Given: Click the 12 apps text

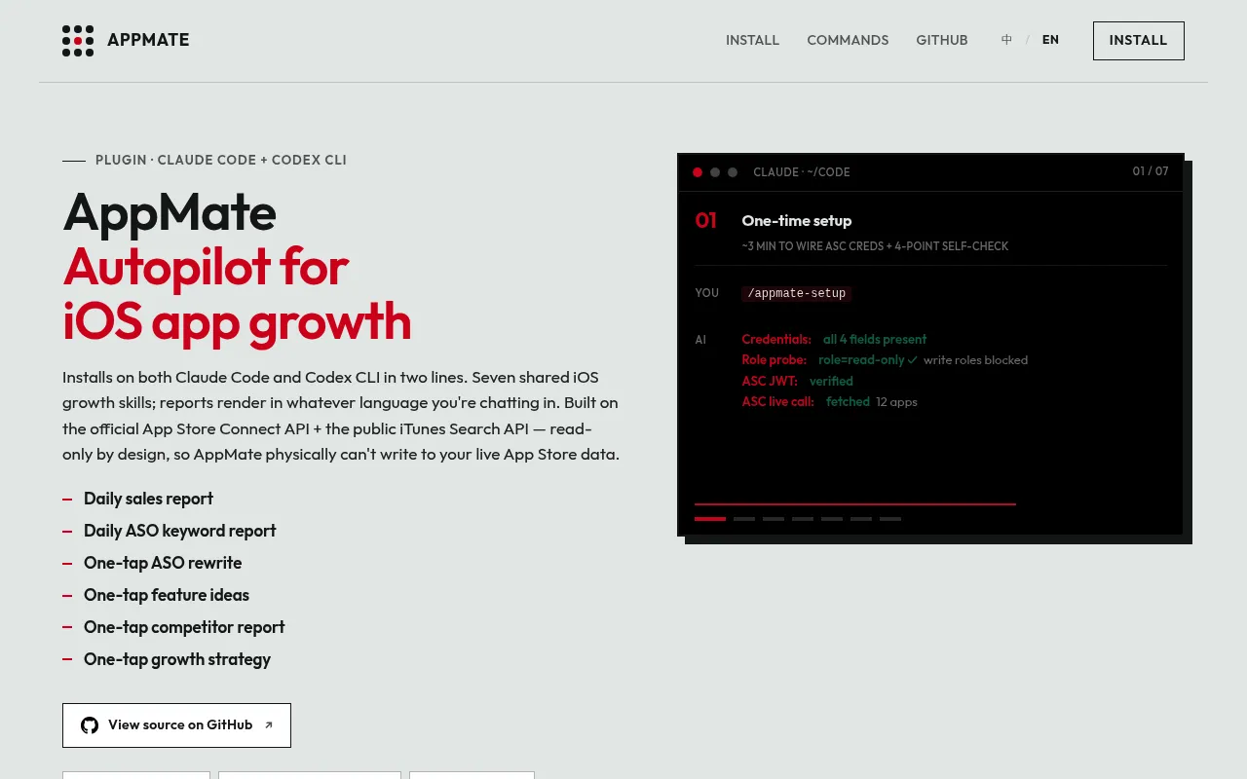Looking at the screenshot, I should tap(896, 402).
